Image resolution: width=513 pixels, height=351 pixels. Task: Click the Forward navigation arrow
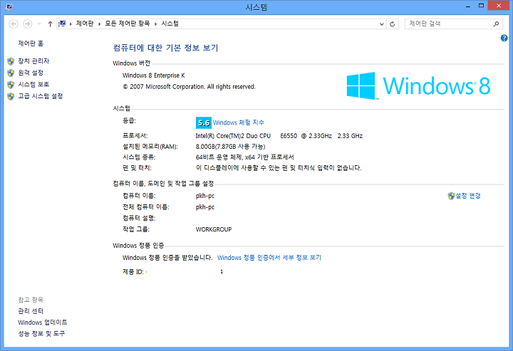pyautogui.click(x=28, y=24)
